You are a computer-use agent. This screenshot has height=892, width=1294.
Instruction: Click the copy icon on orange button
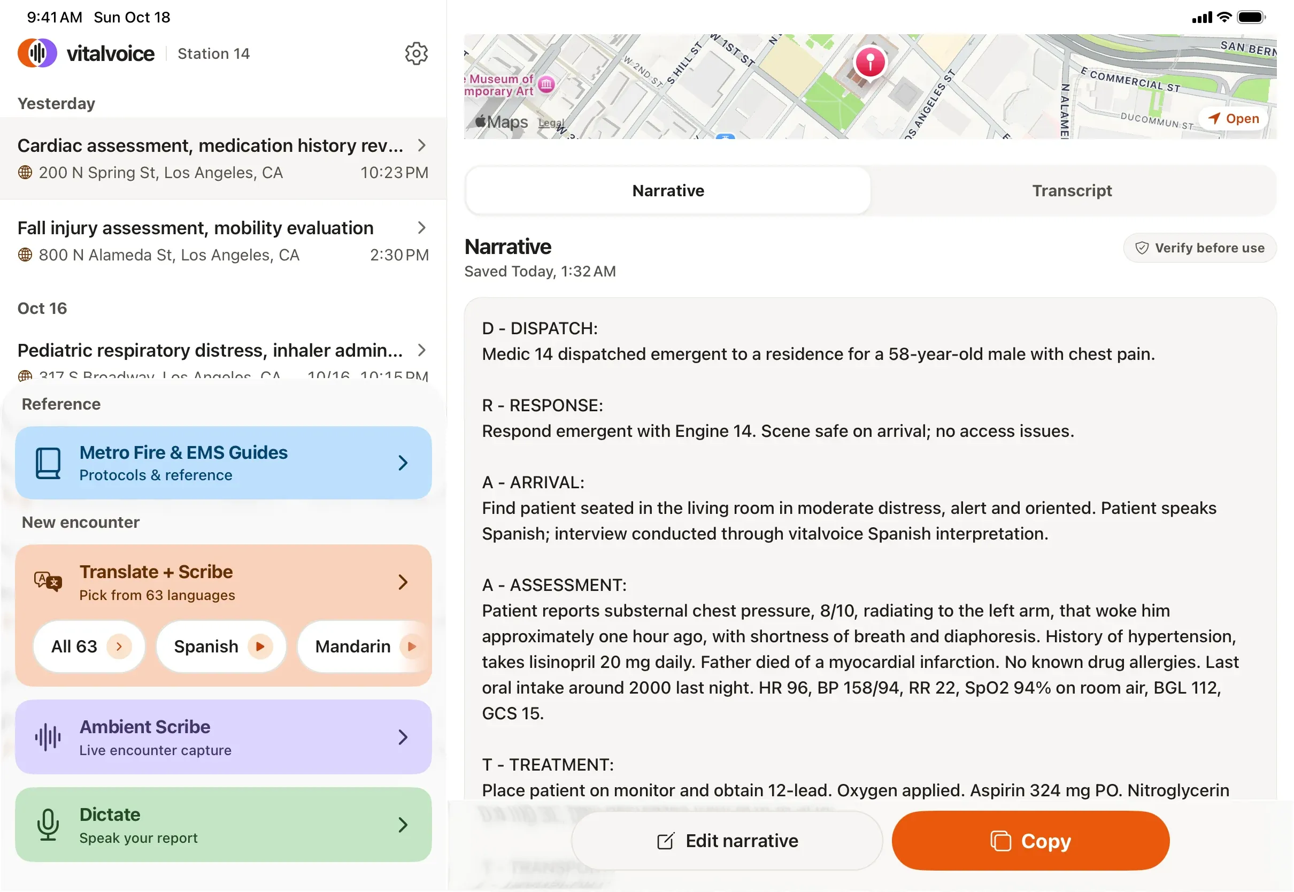click(1000, 841)
